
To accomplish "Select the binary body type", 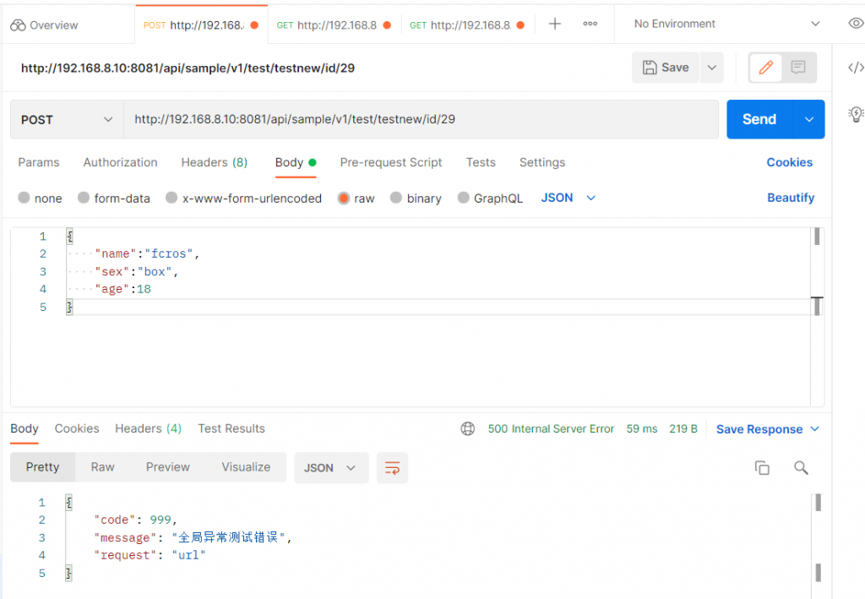I will (416, 198).
